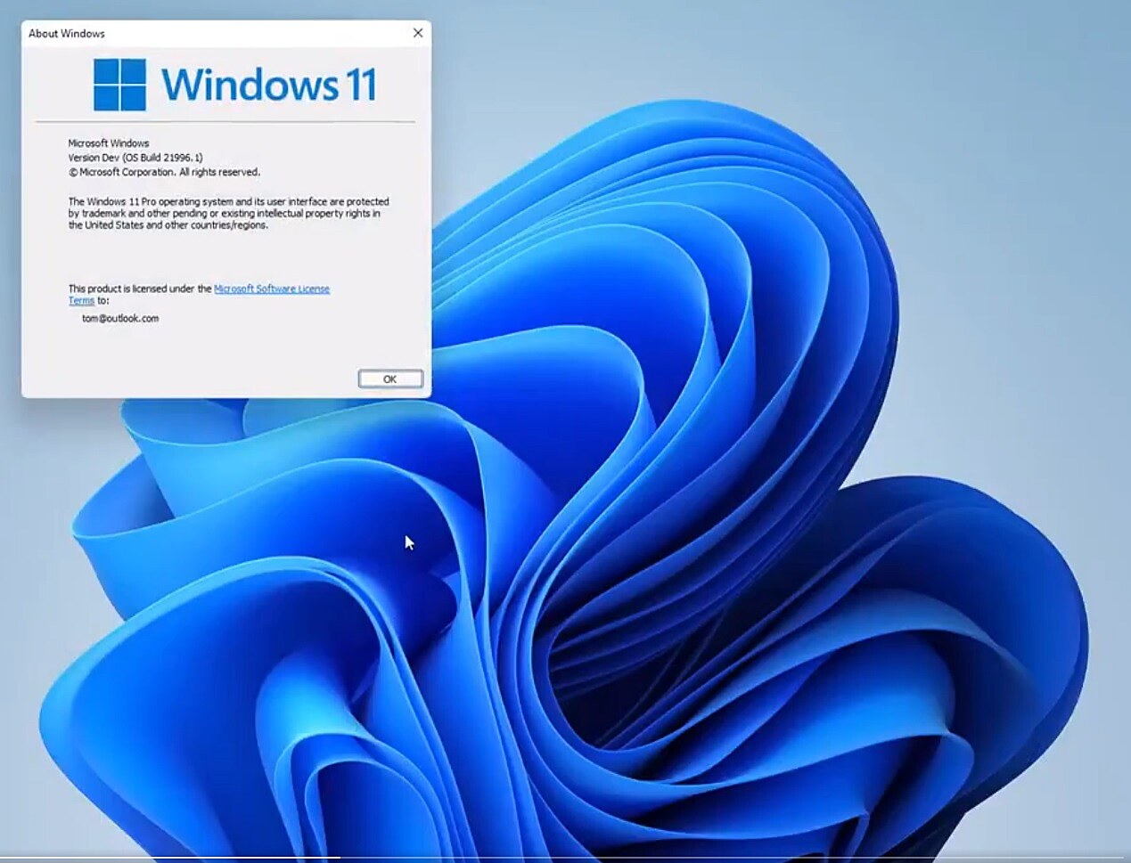Close the About Windows dialog
The width and height of the screenshot is (1131, 863).
(x=417, y=33)
